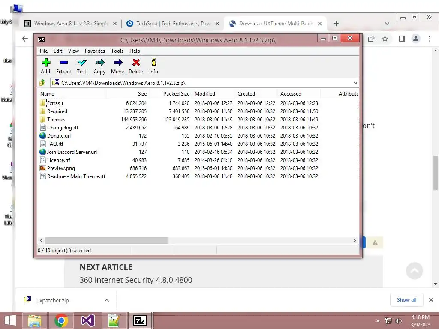This screenshot has height=329, width=439.
Task: Open Chrome tab search chevron
Action: click(387, 24)
